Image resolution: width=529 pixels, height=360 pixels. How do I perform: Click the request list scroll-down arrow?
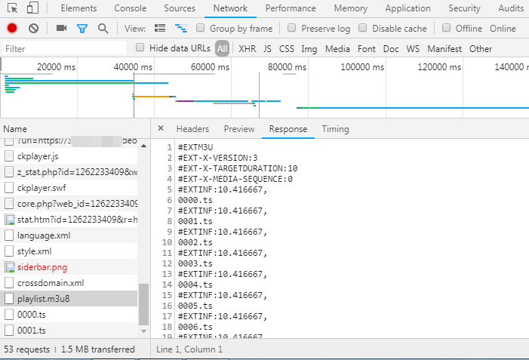143,331
